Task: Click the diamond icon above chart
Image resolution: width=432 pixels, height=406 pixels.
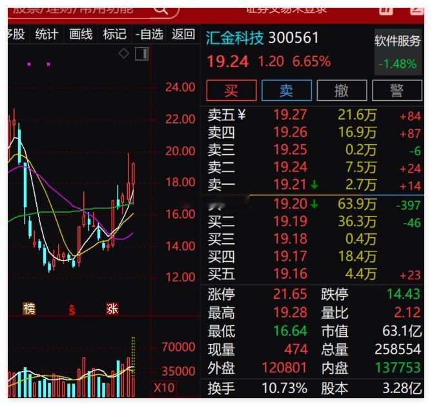Action: 124,54
